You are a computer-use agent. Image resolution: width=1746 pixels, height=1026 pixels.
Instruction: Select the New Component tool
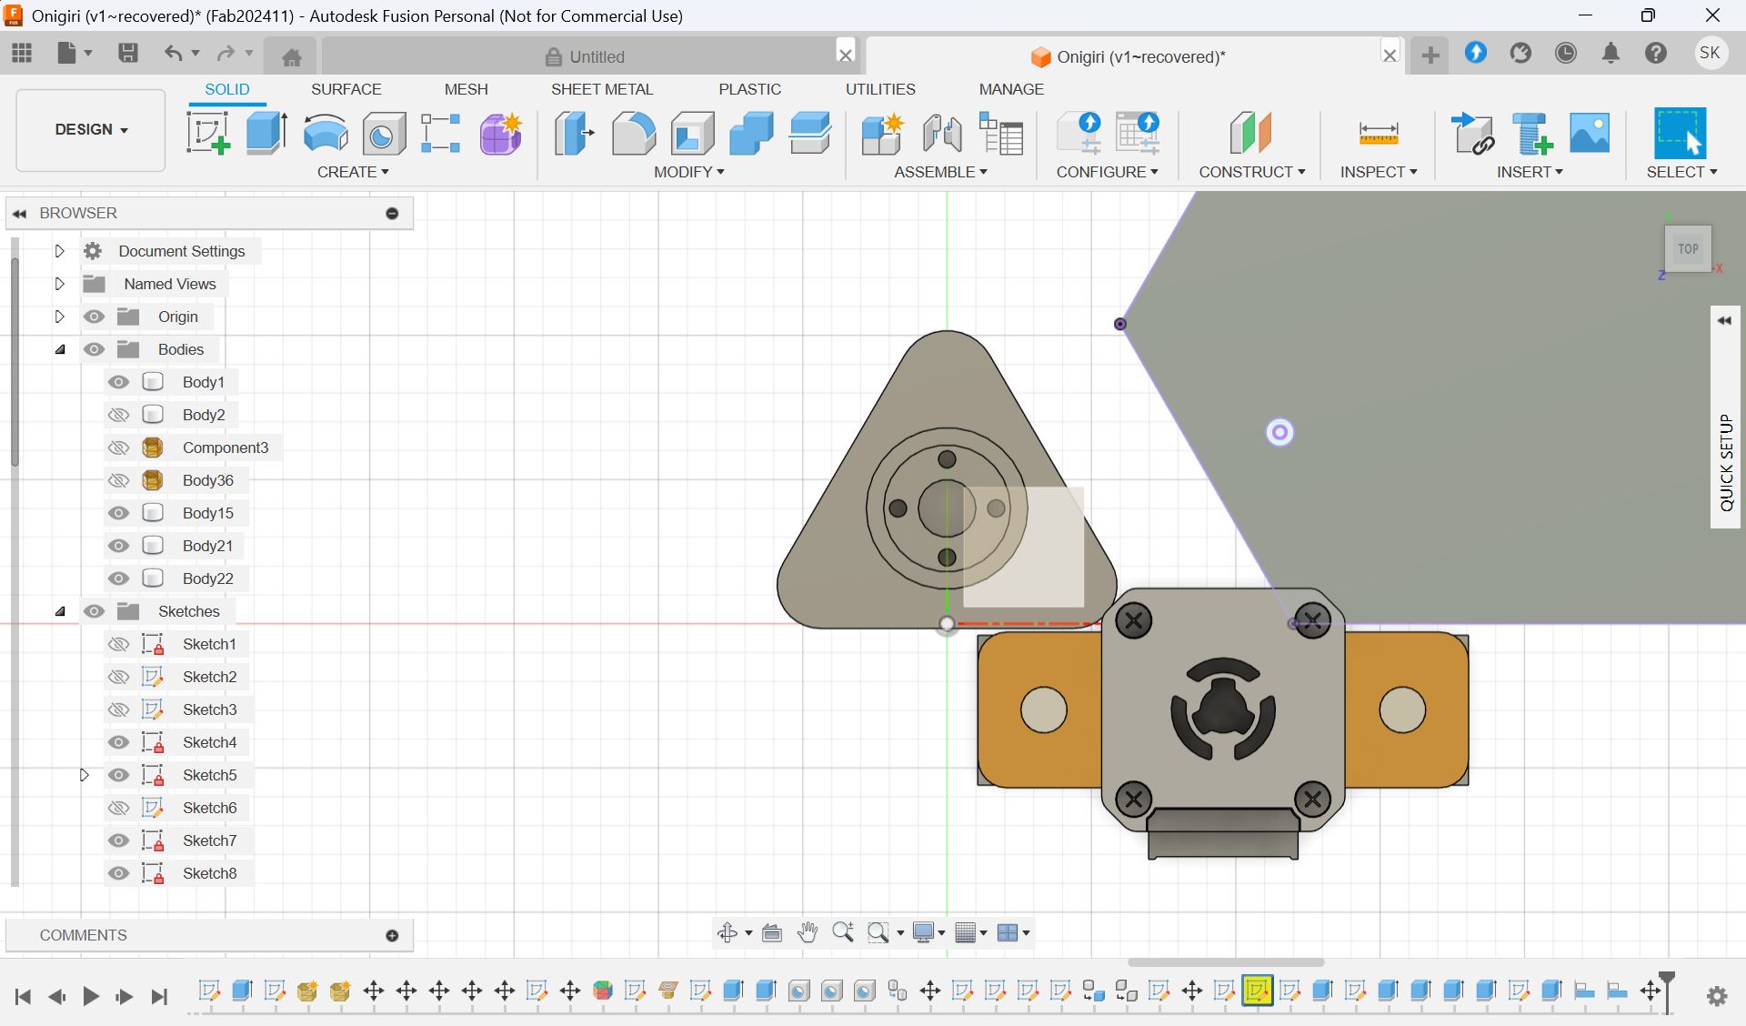click(882, 133)
